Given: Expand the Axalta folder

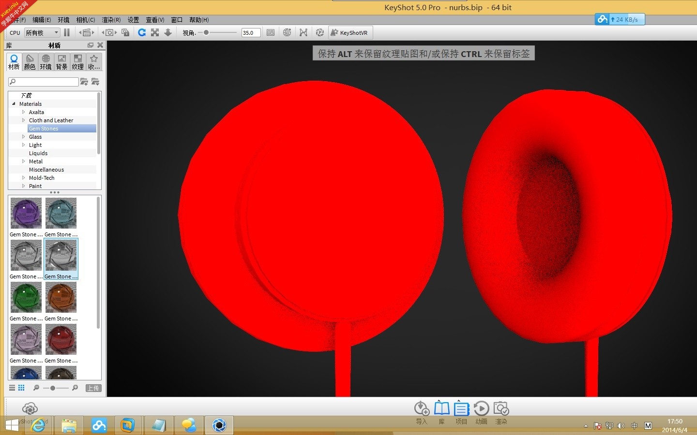Looking at the screenshot, I should (x=23, y=112).
